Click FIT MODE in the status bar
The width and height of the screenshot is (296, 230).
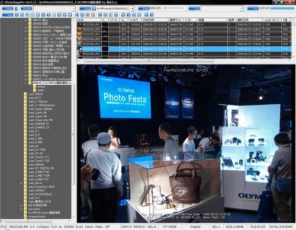pos(170,226)
